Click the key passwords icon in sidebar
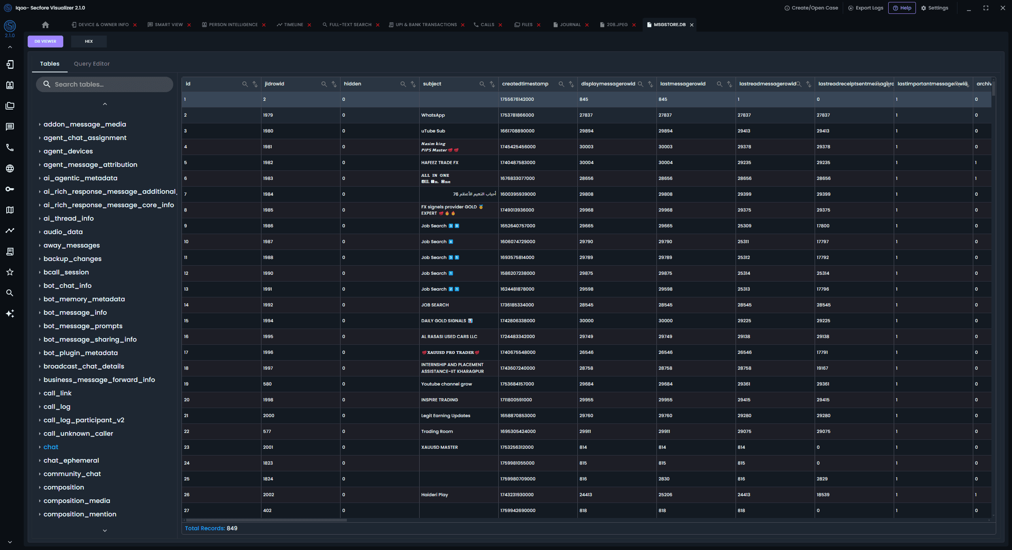Viewport: 1012px width, 550px height. pyautogui.click(x=10, y=189)
